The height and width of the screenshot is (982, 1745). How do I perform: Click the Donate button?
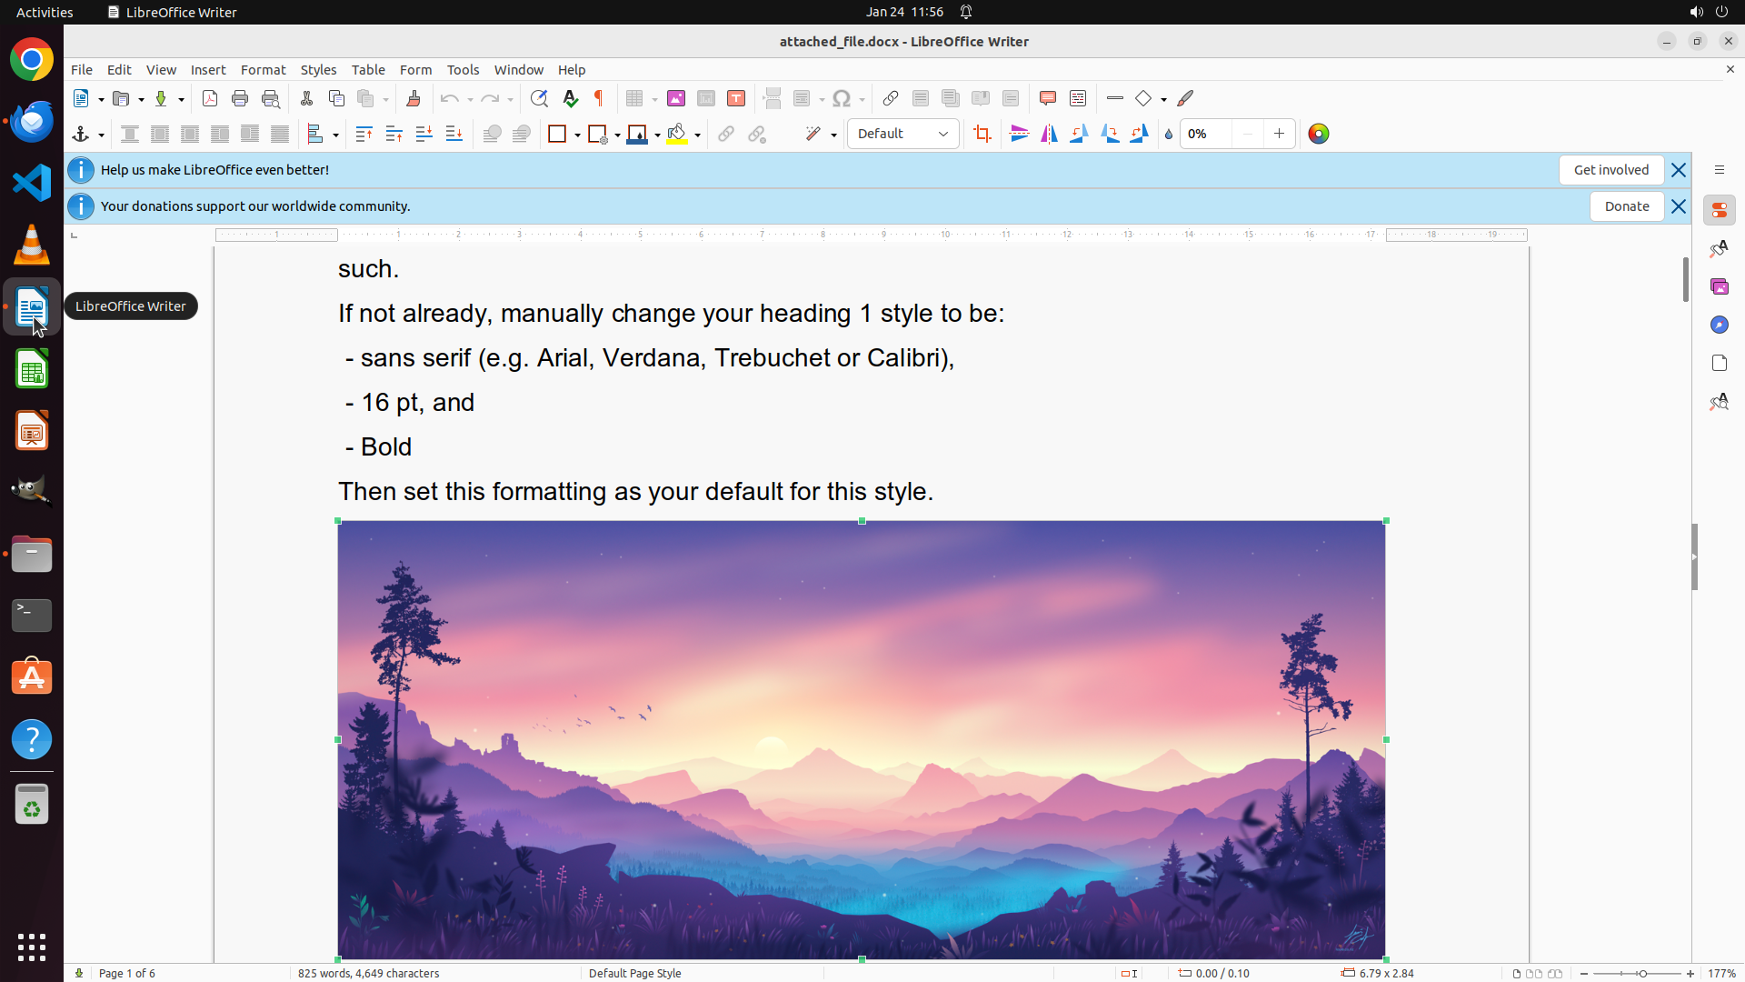pyautogui.click(x=1626, y=206)
